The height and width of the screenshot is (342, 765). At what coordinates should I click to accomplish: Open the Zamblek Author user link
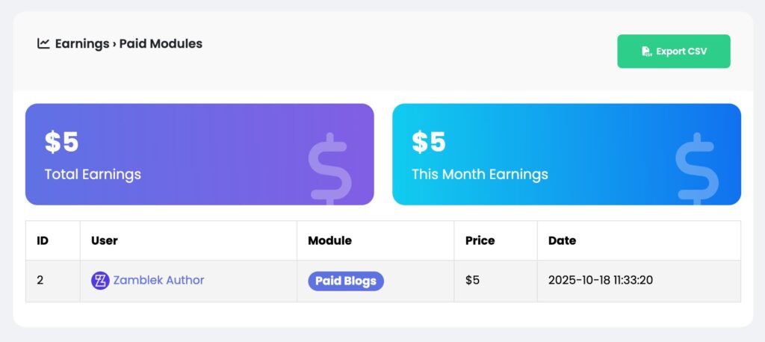(158, 281)
